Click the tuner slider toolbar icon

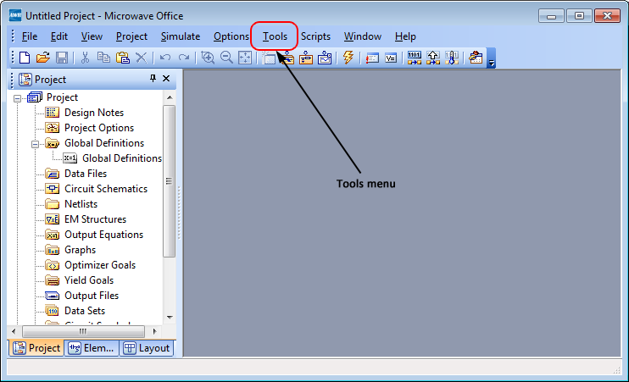[x=452, y=58]
